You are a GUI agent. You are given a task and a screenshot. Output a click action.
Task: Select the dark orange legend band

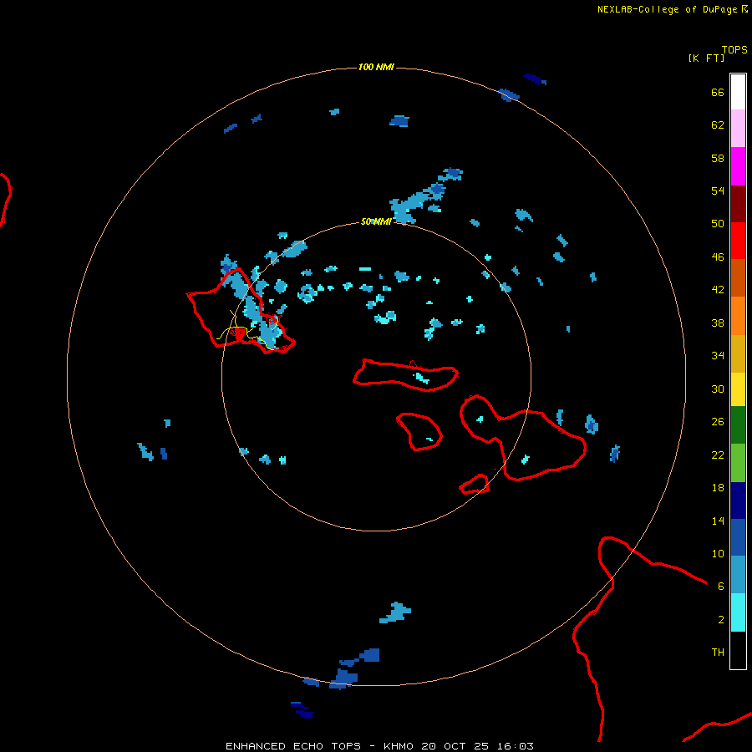click(x=738, y=277)
